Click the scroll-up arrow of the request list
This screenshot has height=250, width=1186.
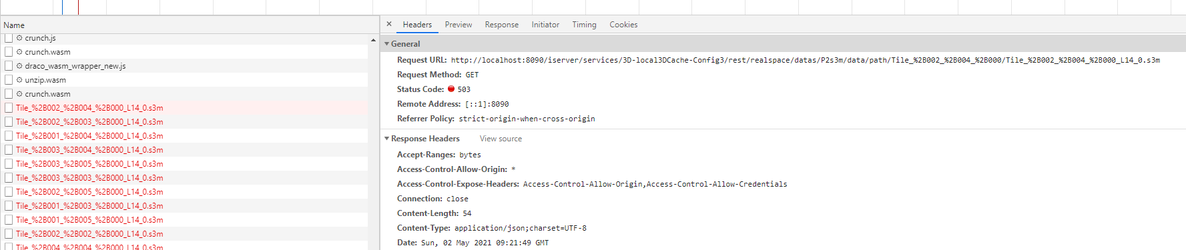click(373, 41)
